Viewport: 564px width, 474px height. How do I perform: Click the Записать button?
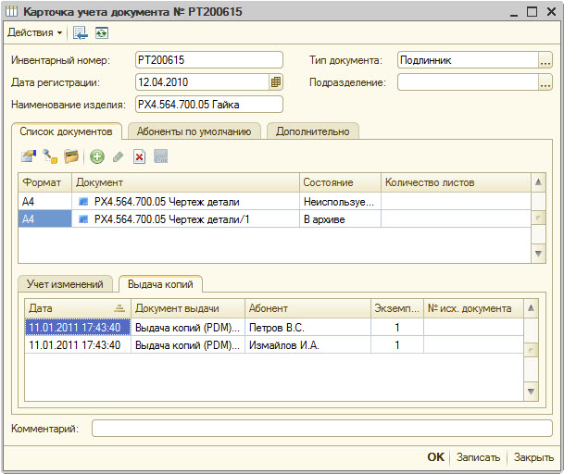tap(478, 457)
